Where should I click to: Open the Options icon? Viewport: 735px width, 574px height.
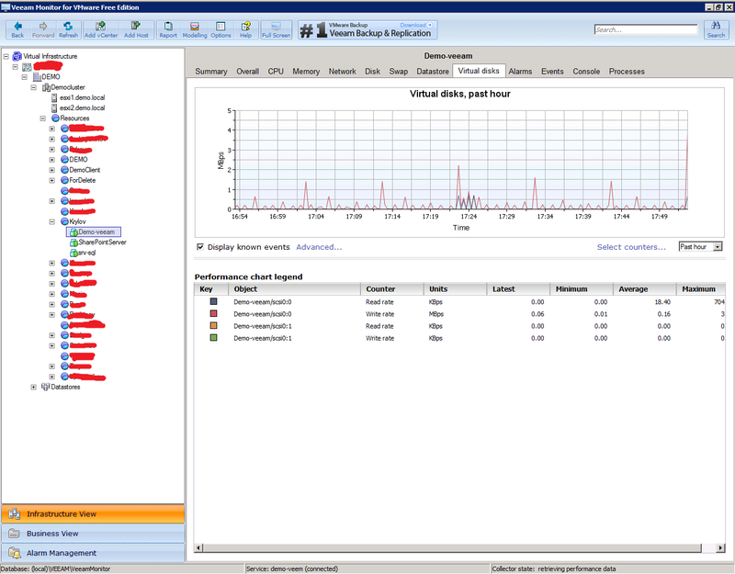(x=220, y=29)
